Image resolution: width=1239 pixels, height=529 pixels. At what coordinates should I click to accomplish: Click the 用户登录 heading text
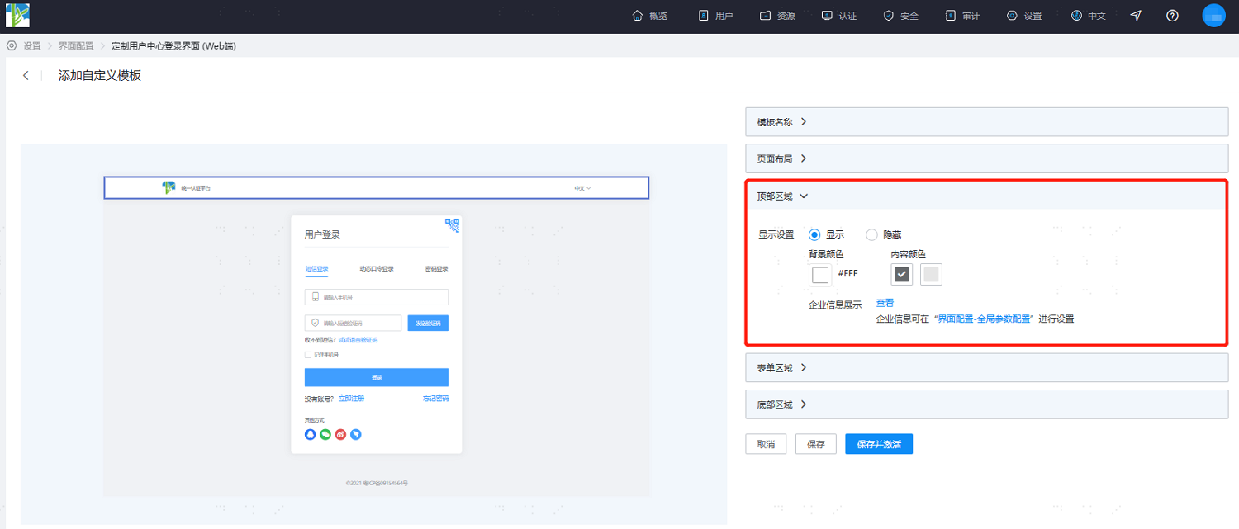tap(322, 234)
